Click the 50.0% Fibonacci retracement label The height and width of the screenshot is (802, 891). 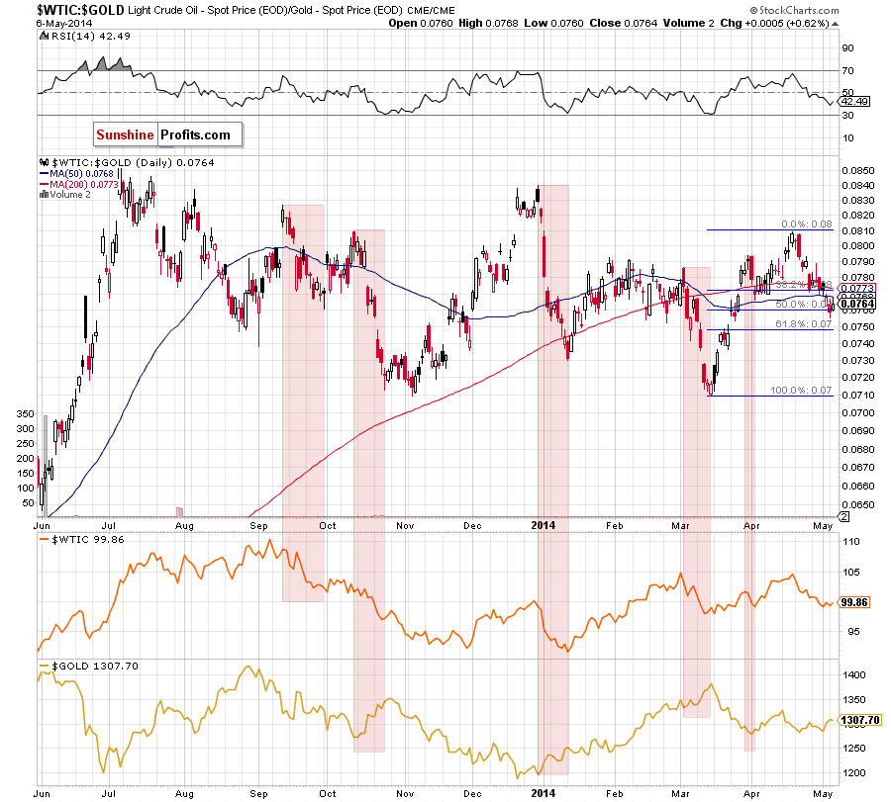coord(802,305)
